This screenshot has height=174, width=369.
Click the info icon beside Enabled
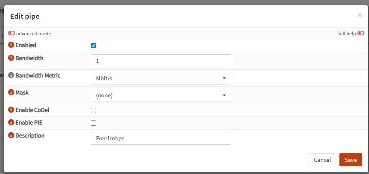(x=11, y=45)
